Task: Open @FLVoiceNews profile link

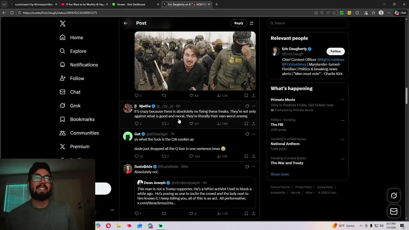Action: 294,64
